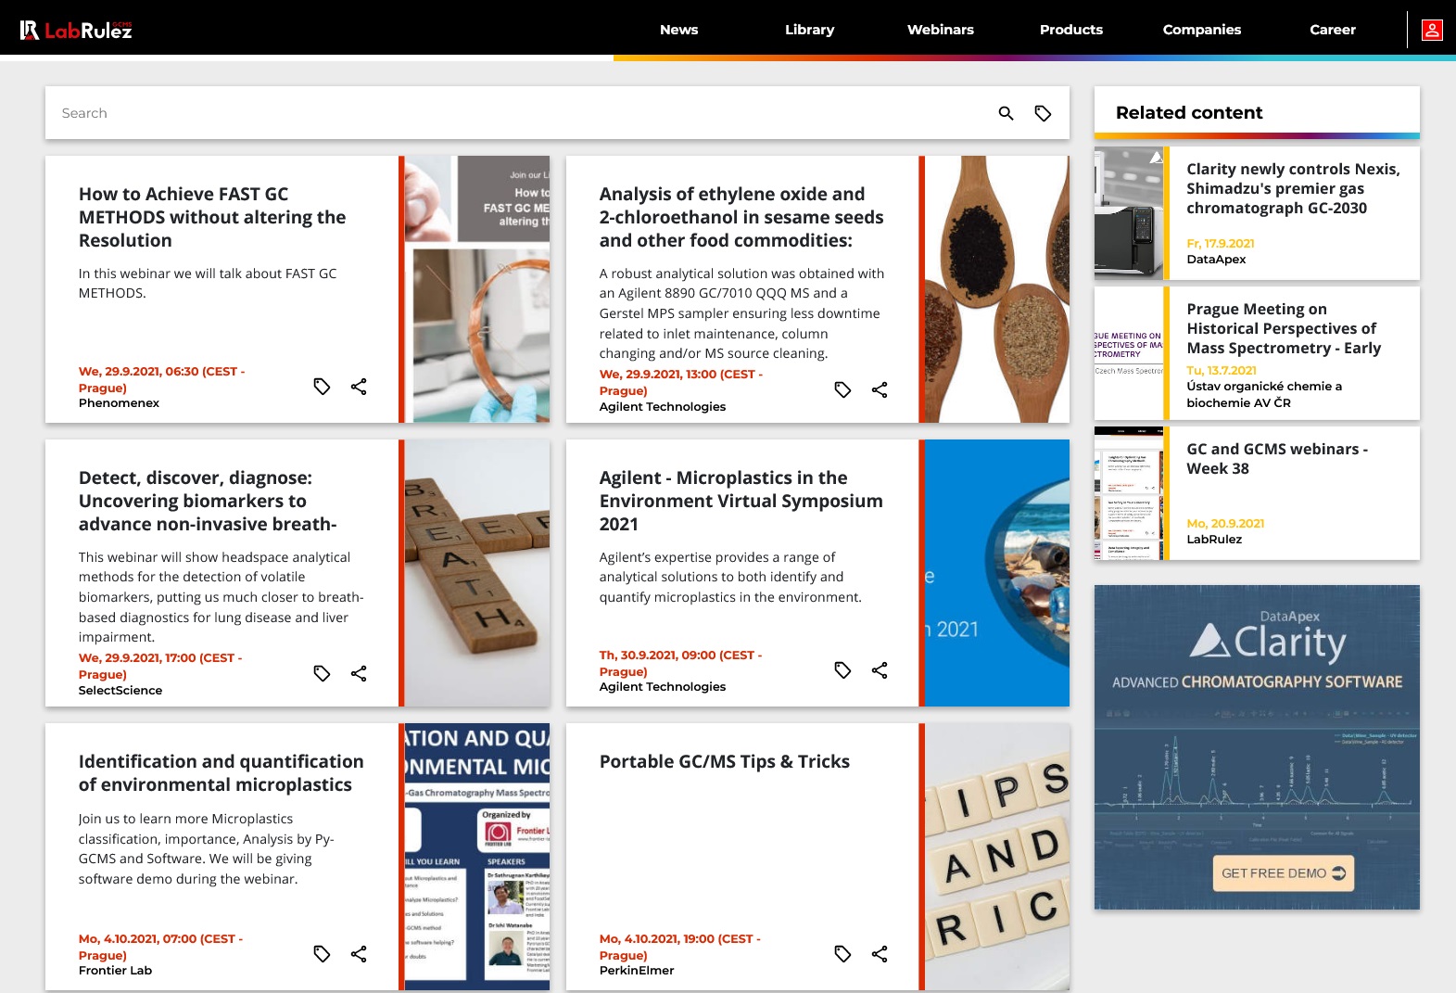Click tag icon on Portable GC/MS card
Viewport: 1456px width, 993px height.
842,954
